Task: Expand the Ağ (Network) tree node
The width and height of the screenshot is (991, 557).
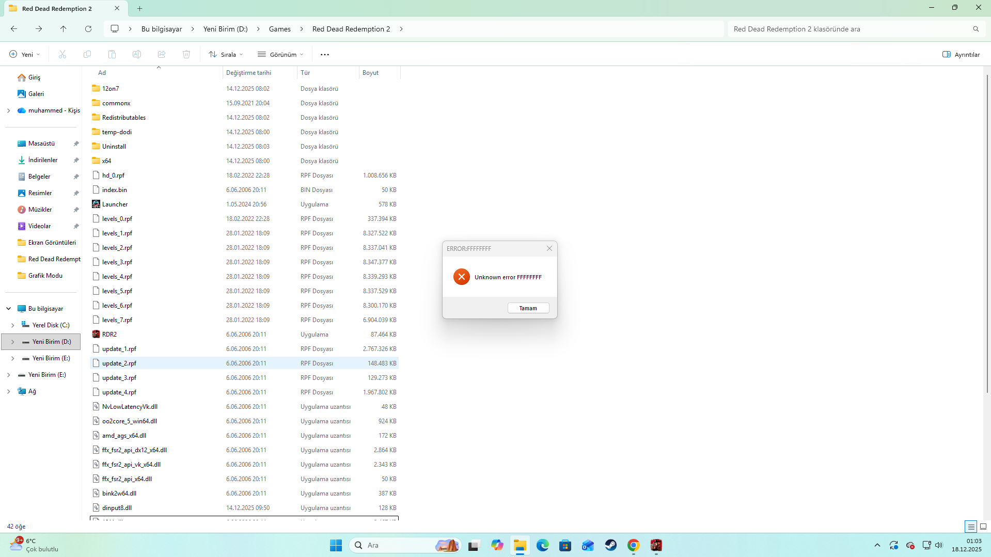Action: (x=9, y=391)
